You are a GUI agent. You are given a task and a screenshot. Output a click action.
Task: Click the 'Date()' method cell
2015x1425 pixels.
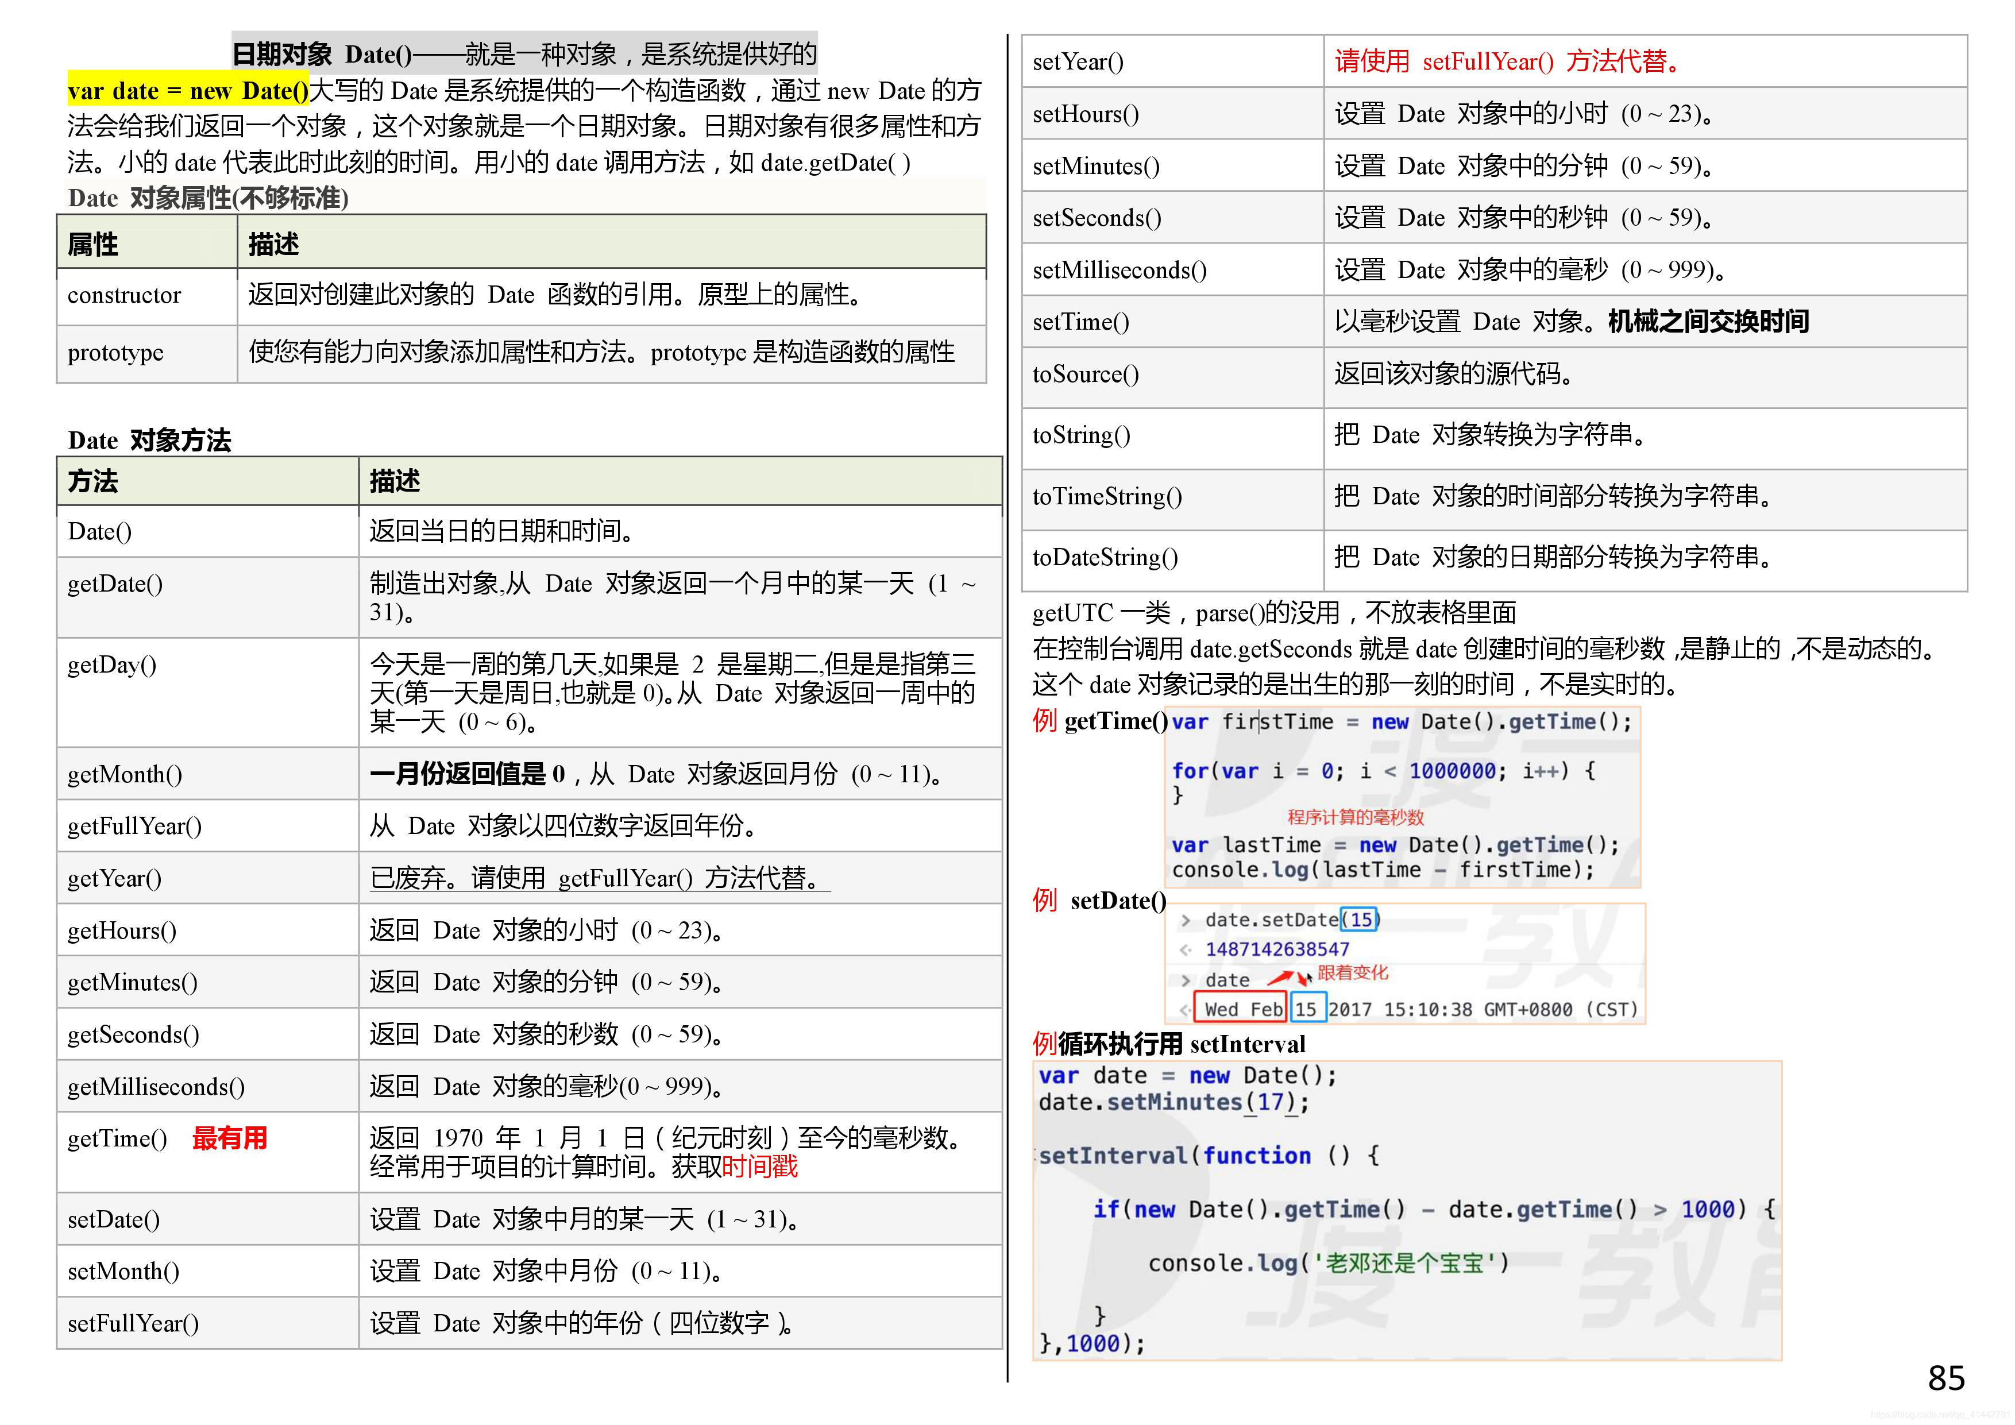[x=208, y=531]
